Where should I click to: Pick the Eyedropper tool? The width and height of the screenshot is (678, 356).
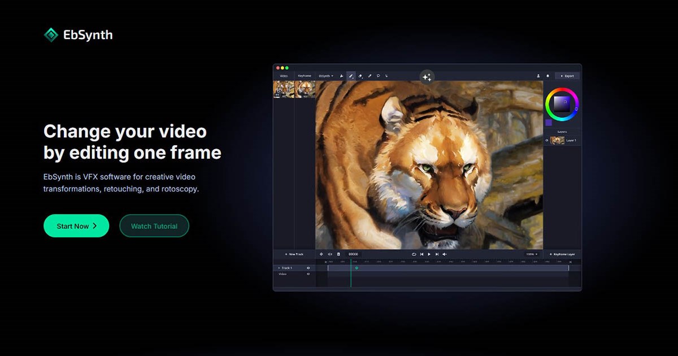tap(370, 76)
